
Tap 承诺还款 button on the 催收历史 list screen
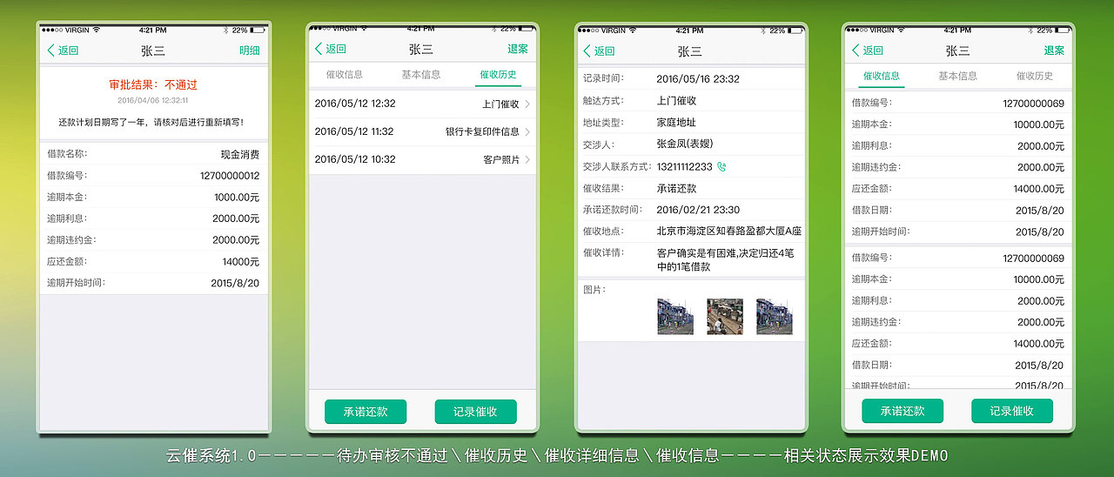tap(366, 412)
